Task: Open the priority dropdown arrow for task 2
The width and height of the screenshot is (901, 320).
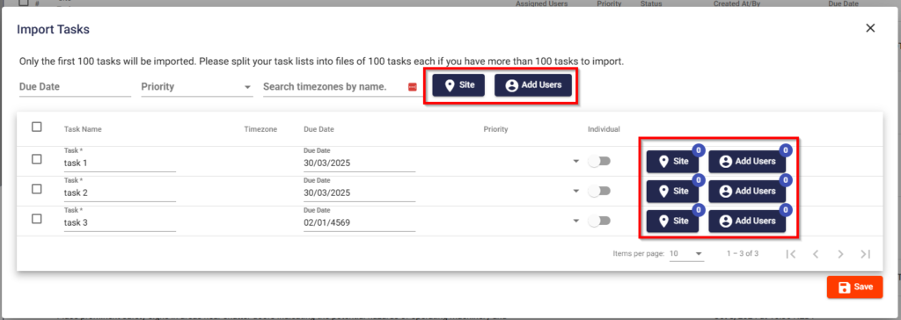Action: tap(576, 192)
